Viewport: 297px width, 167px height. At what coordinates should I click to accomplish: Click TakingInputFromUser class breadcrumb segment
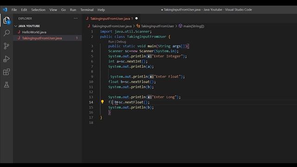click(x=157, y=26)
